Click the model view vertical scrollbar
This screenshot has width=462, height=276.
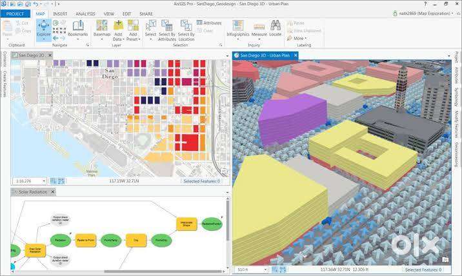[228, 220]
